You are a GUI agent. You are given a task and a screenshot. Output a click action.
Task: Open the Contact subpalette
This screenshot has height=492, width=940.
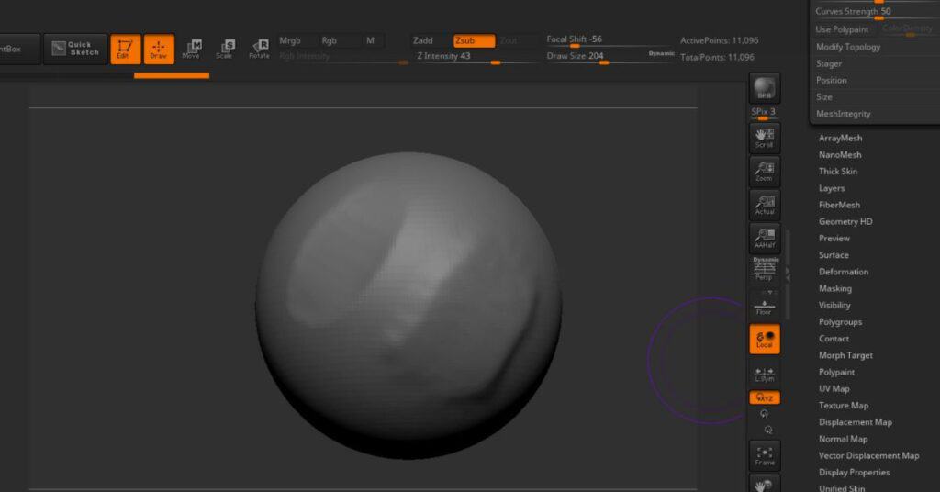coord(834,340)
